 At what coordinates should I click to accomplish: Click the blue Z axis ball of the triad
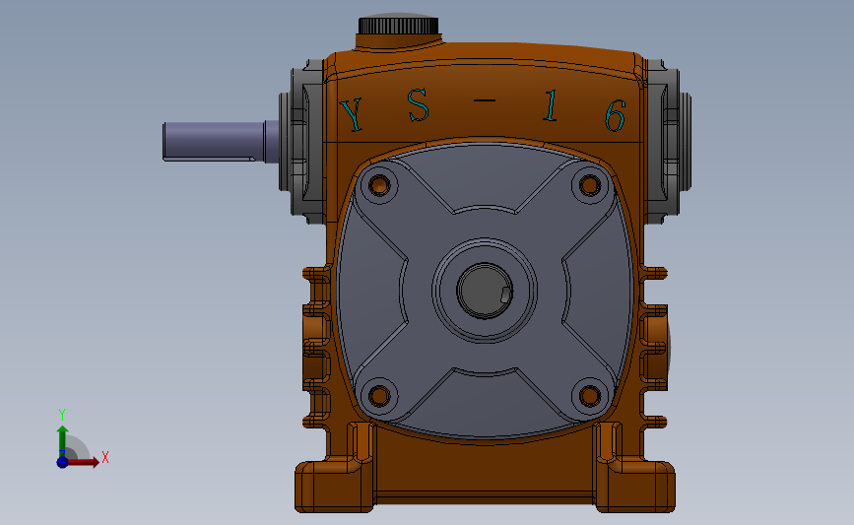[x=62, y=462]
